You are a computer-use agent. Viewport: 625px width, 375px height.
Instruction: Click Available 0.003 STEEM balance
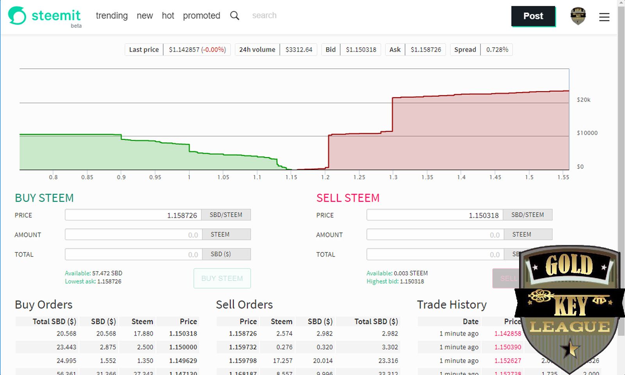click(397, 273)
